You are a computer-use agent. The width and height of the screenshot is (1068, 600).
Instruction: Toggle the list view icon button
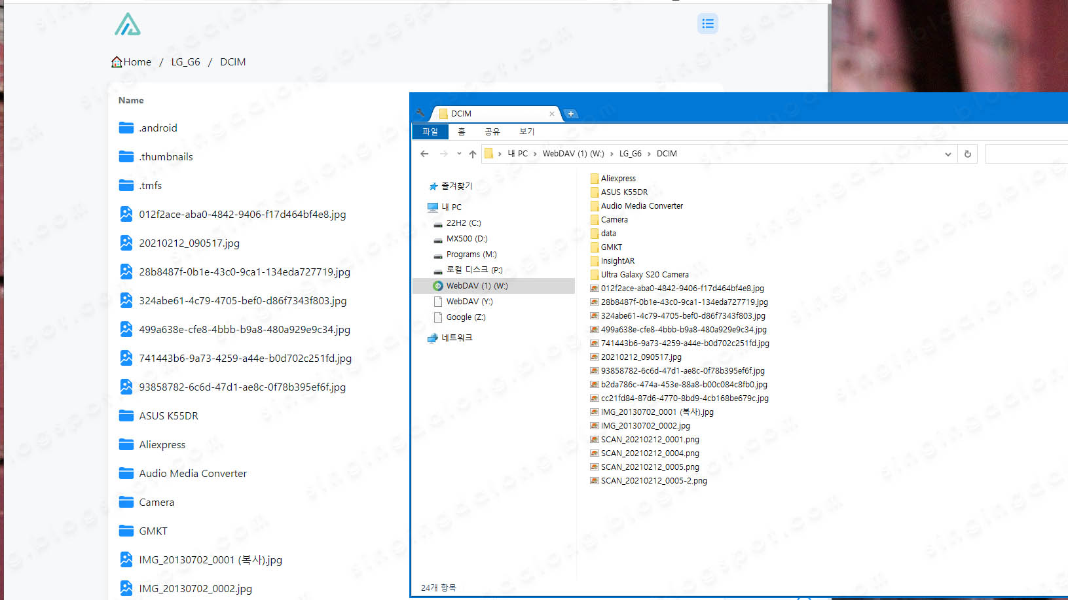(708, 24)
